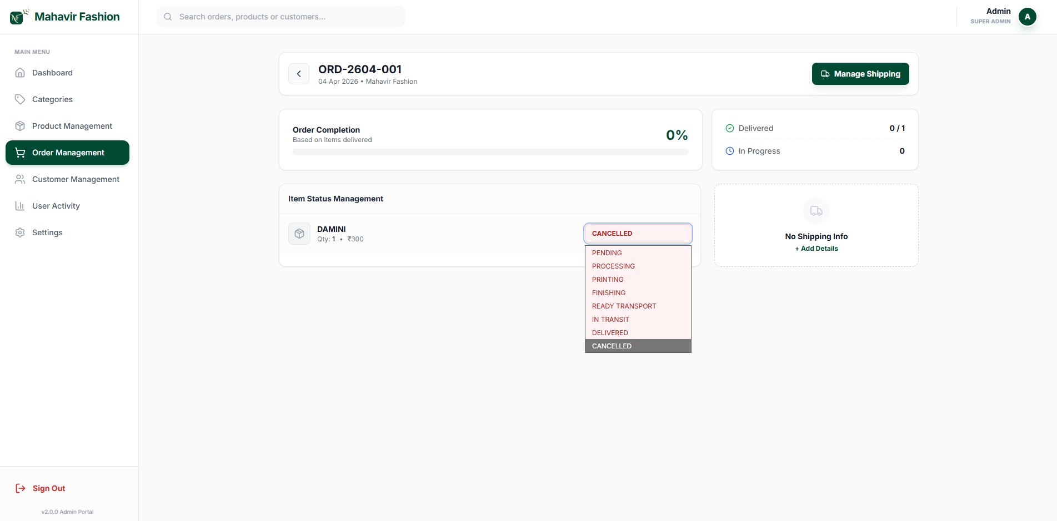Click the back arrow beside ORD-2604-001
Viewport: 1057px width, 521px height.
click(299, 74)
